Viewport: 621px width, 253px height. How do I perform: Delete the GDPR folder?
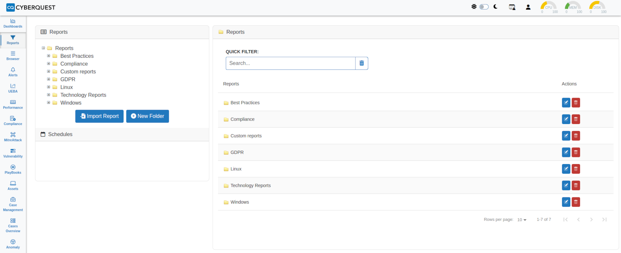point(576,152)
